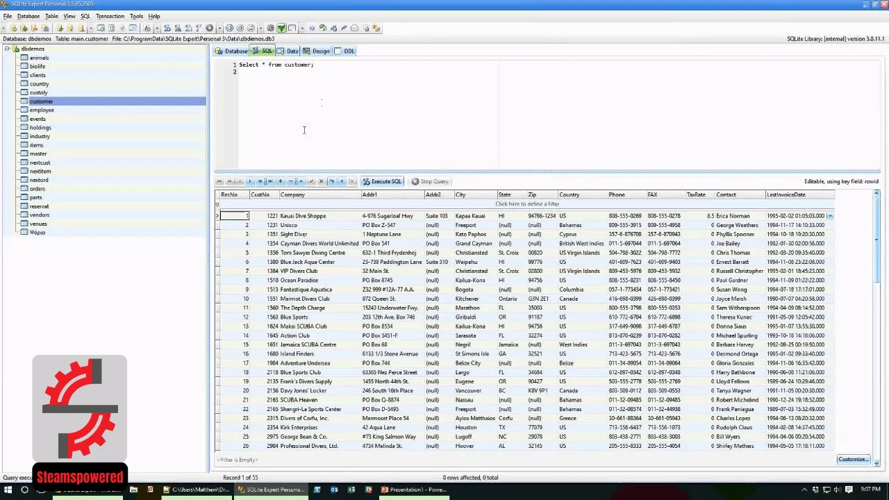Click the Stop Query button
The width and height of the screenshot is (889, 500).
pos(430,181)
